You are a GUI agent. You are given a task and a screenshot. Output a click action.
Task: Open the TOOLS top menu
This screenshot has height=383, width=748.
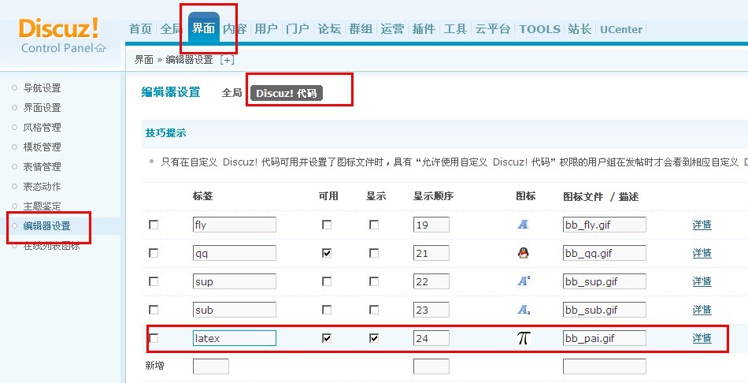540,29
